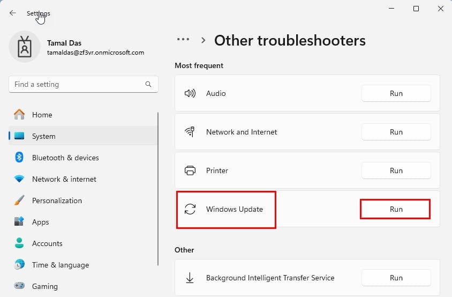452x297 pixels.
Task: Click the Printer row label
Action: 217,170
